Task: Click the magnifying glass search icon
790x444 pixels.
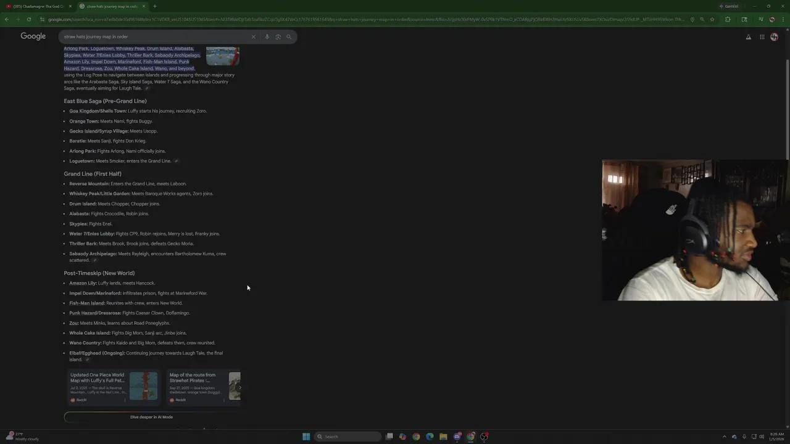Action: coord(288,36)
